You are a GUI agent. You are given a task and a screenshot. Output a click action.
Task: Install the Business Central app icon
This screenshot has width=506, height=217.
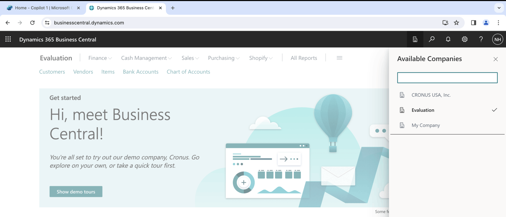[x=445, y=23]
